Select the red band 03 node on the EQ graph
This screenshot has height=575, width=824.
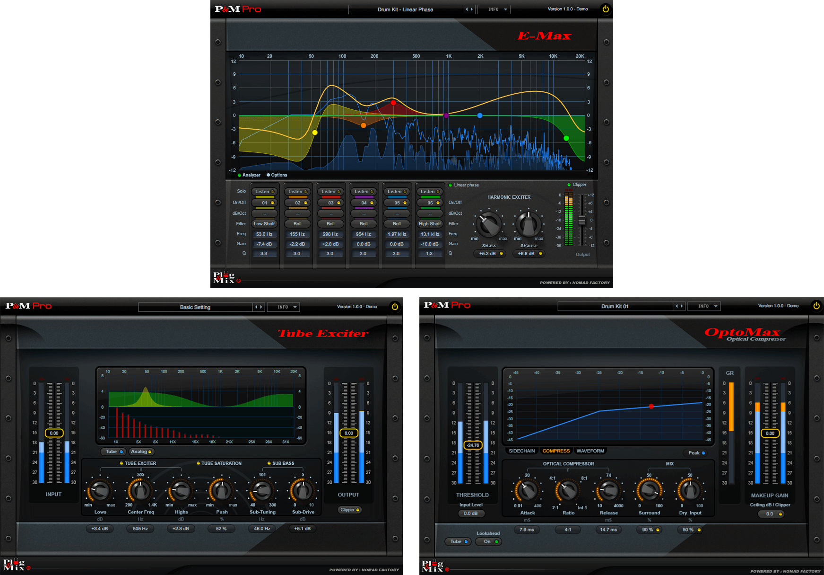[x=393, y=103]
